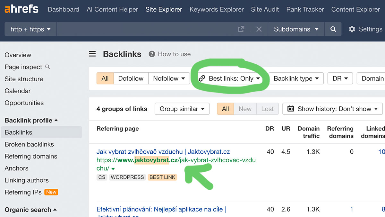The width and height of the screenshot is (385, 217).
Task: Select the All status toggle
Action: click(x=226, y=109)
